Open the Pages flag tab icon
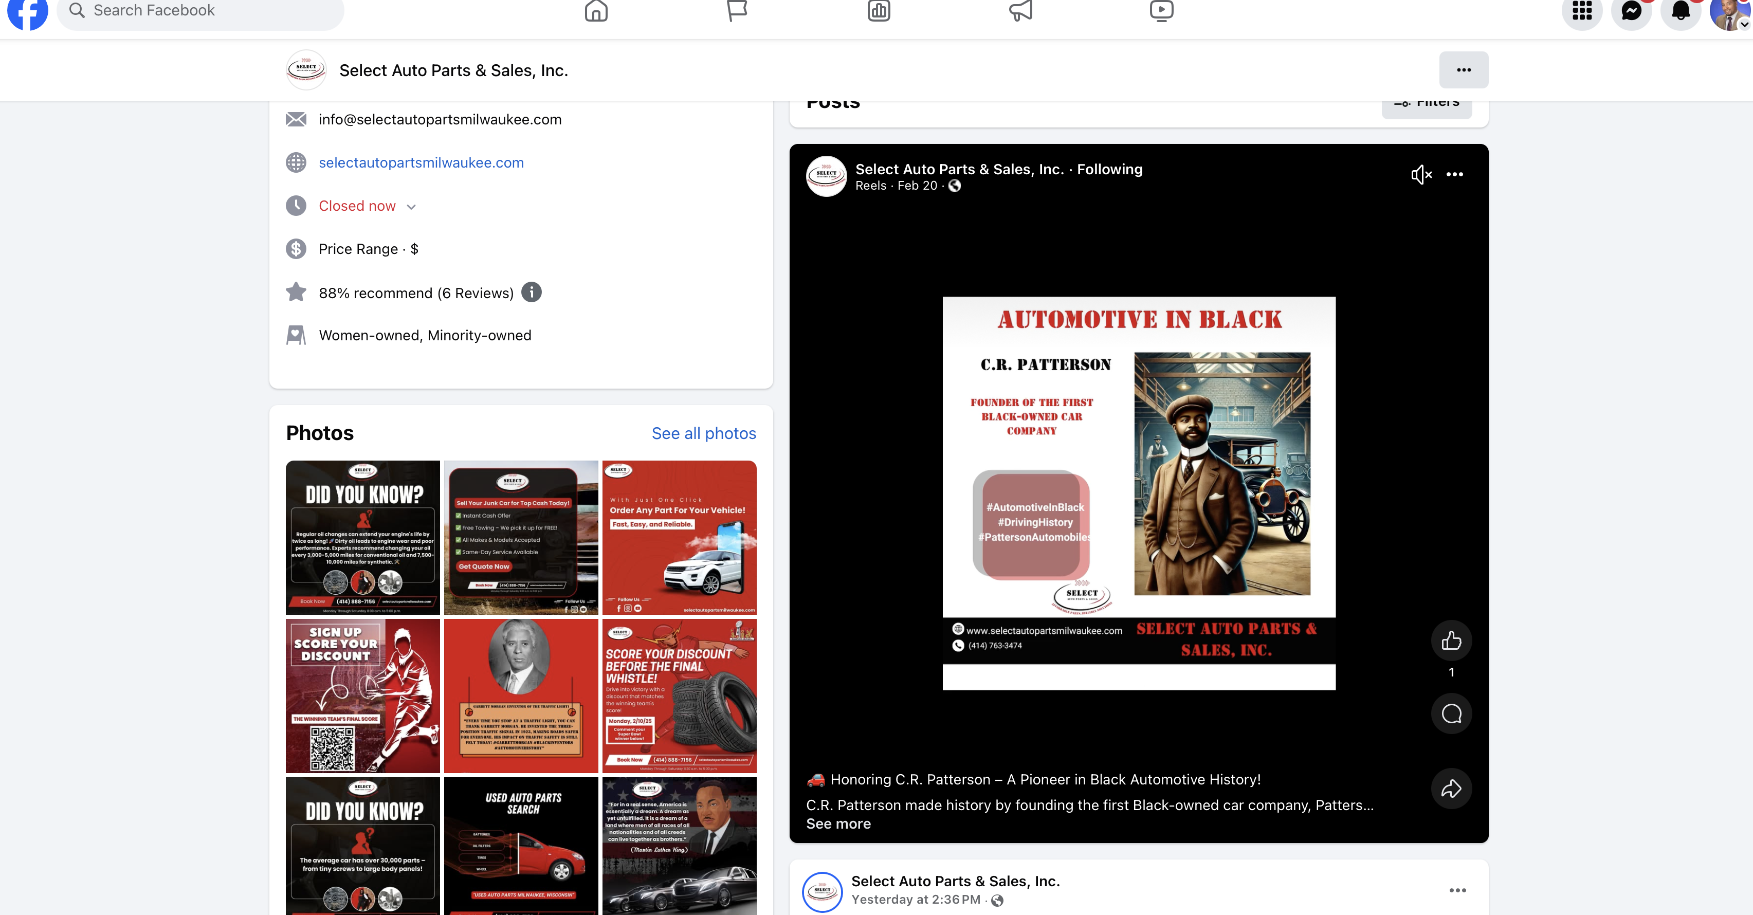The height and width of the screenshot is (915, 1753). coord(737,11)
